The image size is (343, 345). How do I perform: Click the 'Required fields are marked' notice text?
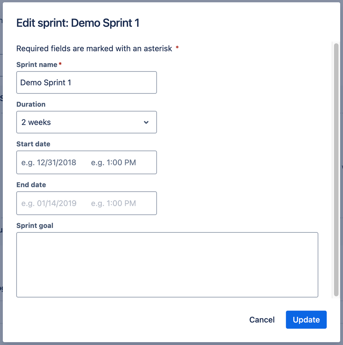(x=97, y=48)
